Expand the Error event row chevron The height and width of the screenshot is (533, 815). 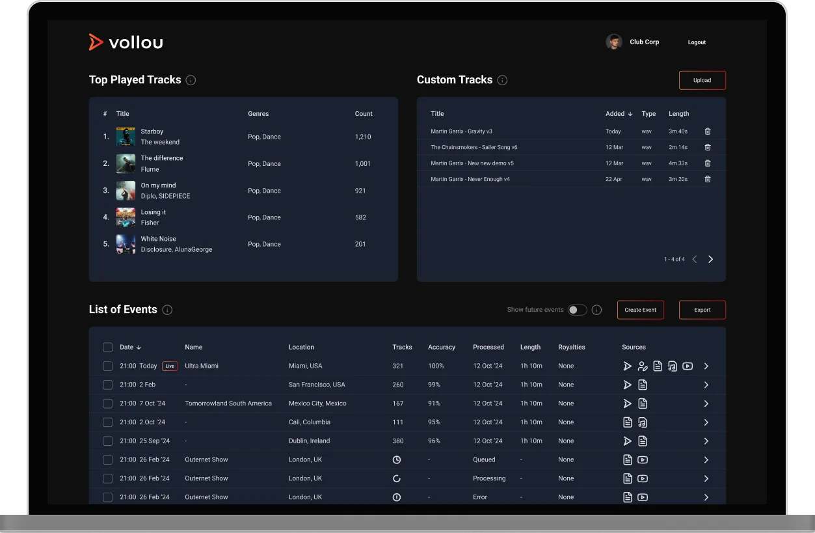(x=706, y=497)
